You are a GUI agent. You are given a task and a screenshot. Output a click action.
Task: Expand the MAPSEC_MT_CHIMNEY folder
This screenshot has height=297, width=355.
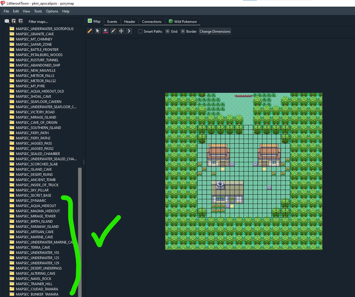pos(34,39)
